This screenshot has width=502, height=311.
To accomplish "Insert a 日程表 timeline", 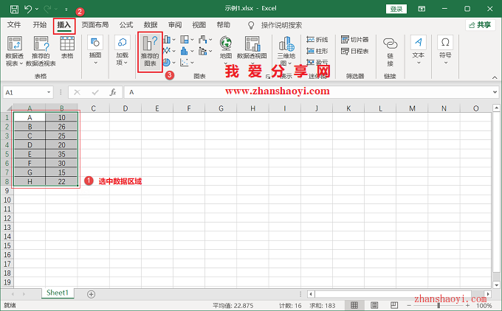I will [355, 51].
